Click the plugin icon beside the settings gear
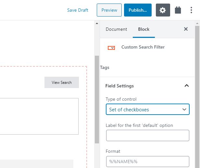This screenshot has width=200, height=168. 178,10
